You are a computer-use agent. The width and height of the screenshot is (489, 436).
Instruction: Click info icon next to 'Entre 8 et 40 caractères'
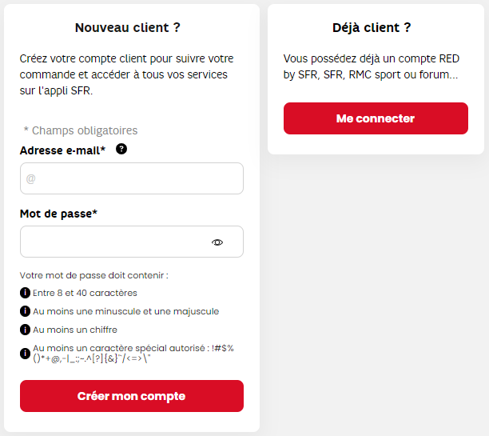[25, 293]
